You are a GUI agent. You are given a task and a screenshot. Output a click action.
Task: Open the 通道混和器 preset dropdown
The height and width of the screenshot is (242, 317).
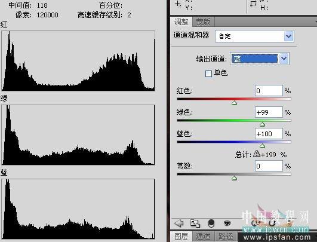click(x=254, y=36)
